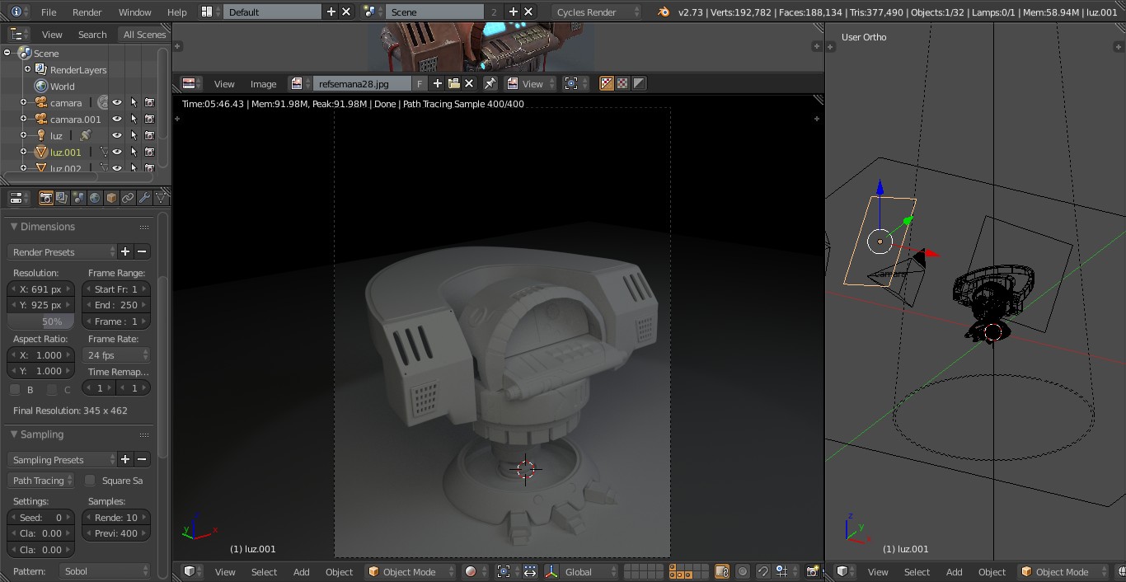Click the luz lamp icon in outliner
This screenshot has height=582, width=1126.
40,135
